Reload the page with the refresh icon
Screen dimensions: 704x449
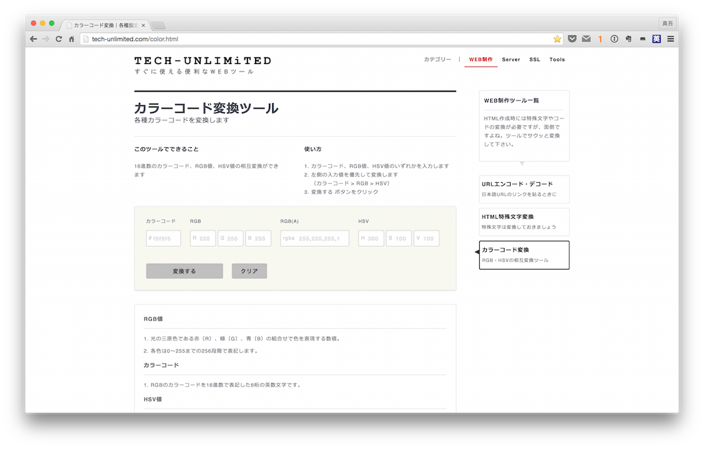58,39
